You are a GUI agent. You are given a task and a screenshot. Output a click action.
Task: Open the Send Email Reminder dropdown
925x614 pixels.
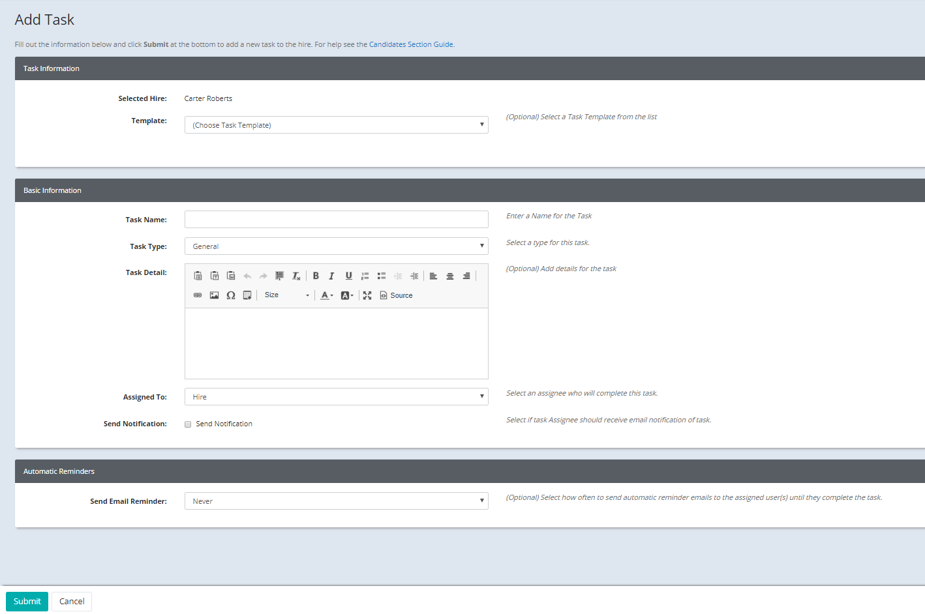tap(336, 501)
